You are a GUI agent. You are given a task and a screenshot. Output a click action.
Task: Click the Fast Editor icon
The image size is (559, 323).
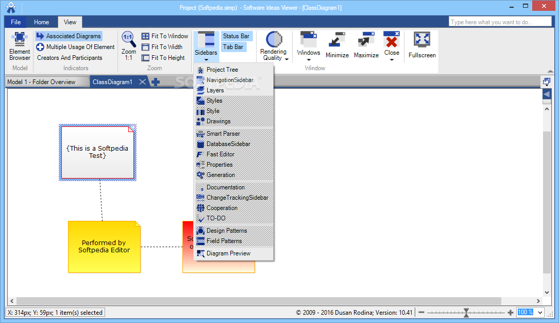tap(200, 154)
